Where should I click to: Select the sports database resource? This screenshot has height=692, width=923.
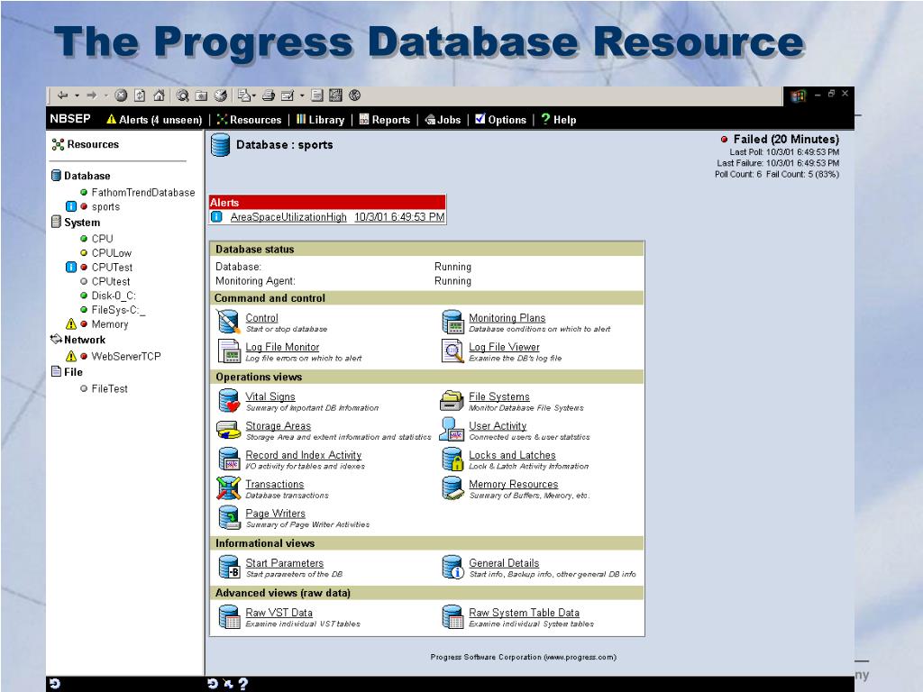[x=106, y=206]
